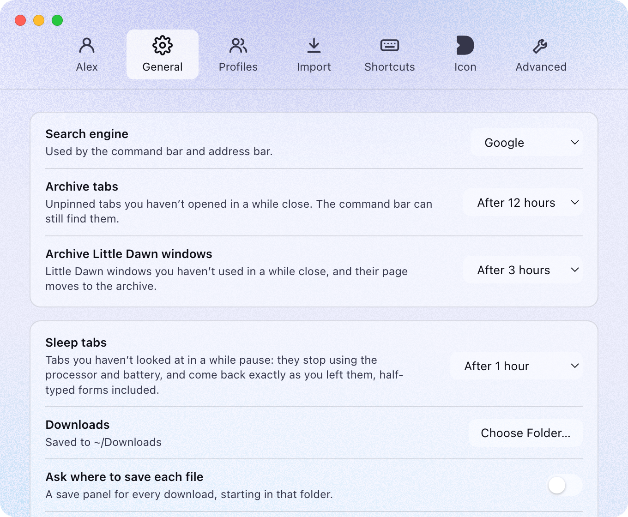Click the Search engine heading
This screenshot has width=628, height=517.
87,134
